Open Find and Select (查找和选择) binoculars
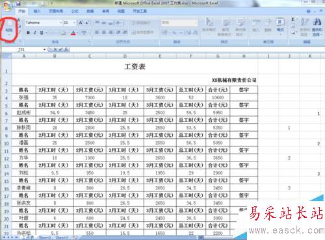This screenshot has width=325, height=240. click(317, 27)
